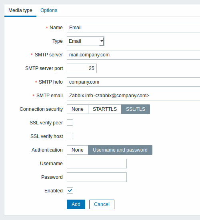The height and width of the screenshot is (220, 200).
Task: Focus the SMTP server port field
Action: click(x=82, y=68)
